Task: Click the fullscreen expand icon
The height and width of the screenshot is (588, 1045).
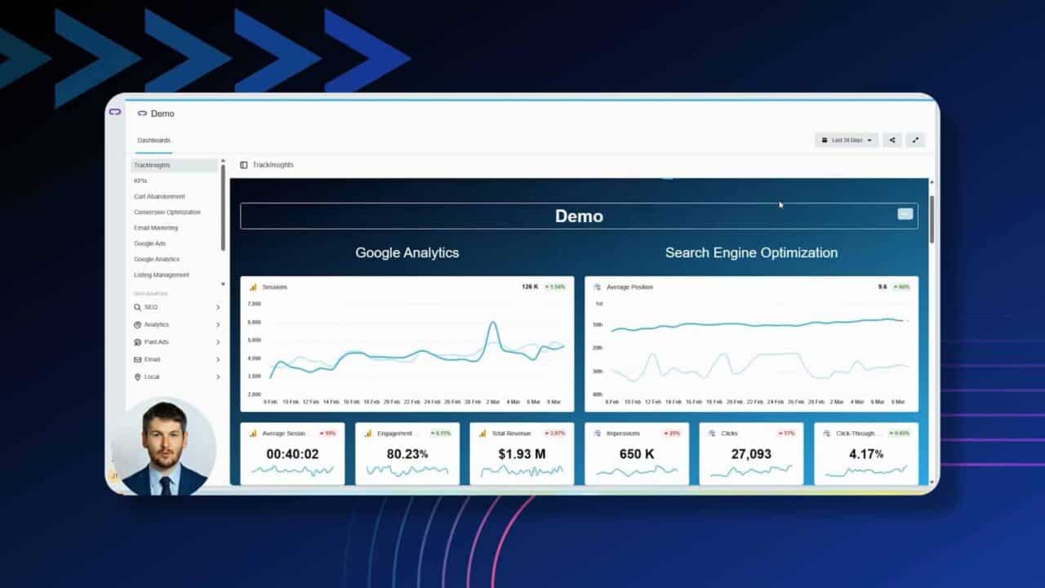Action: coord(915,140)
